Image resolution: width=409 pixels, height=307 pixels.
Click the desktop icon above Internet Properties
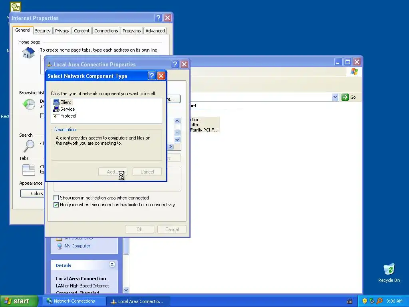click(x=16, y=7)
